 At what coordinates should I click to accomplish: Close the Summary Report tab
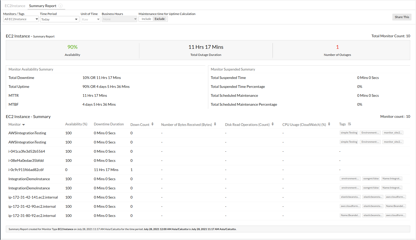(60, 6)
